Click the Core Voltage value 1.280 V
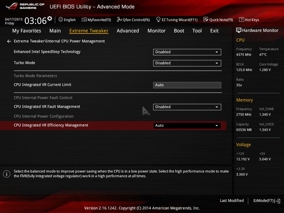 265,70
